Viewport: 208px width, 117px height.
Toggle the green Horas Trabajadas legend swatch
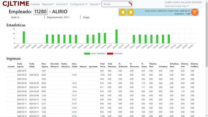click(87, 54)
